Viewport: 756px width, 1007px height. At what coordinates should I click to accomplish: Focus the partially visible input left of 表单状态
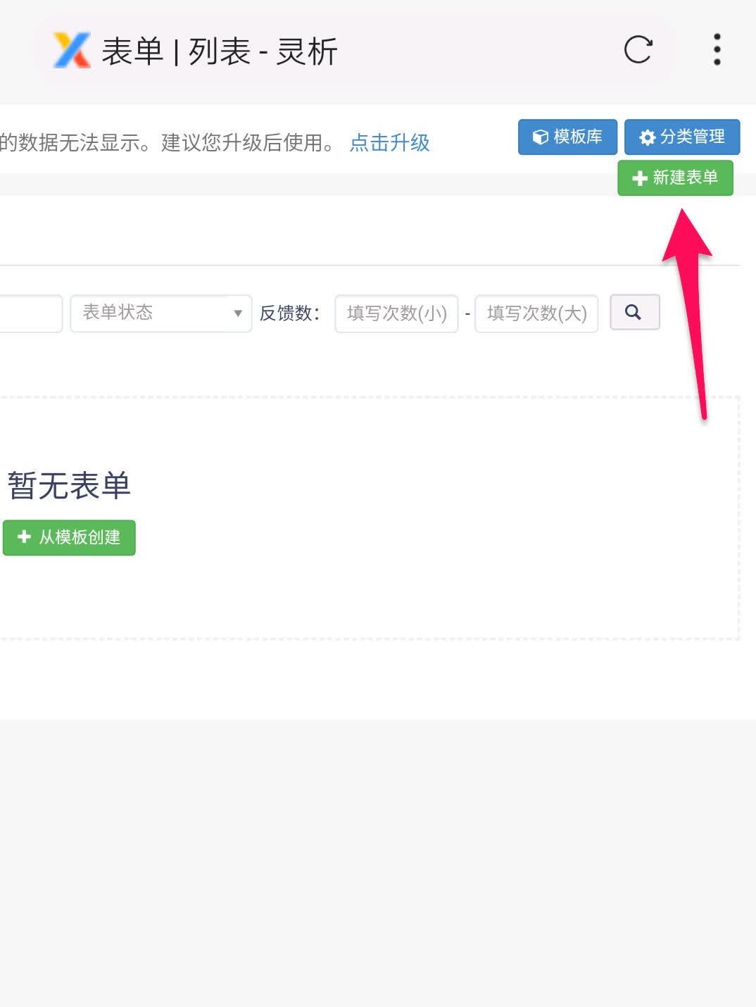point(31,313)
